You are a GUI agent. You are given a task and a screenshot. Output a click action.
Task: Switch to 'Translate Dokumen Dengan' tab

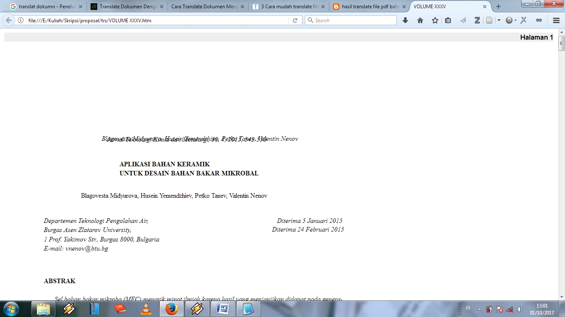pyautogui.click(x=123, y=7)
